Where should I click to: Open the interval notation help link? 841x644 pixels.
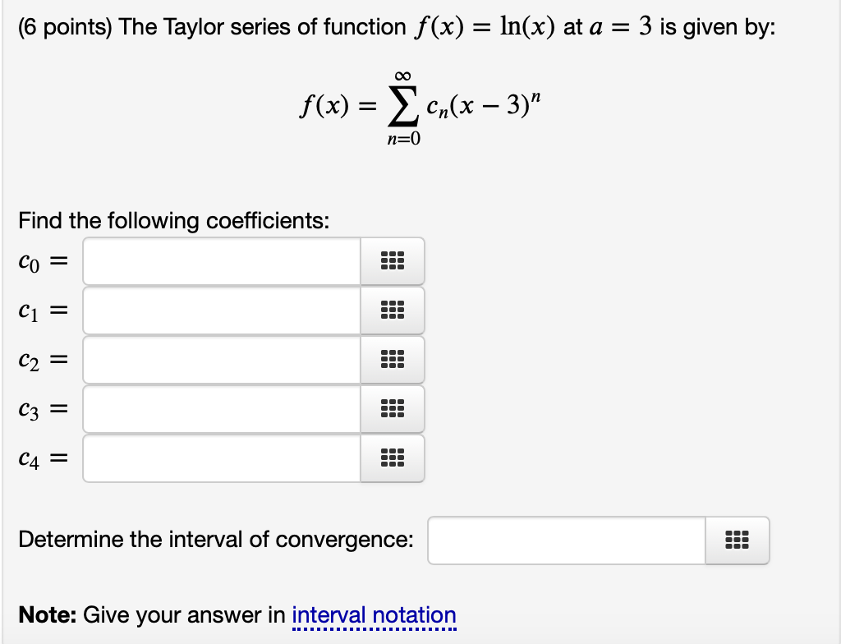(x=374, y=614)
